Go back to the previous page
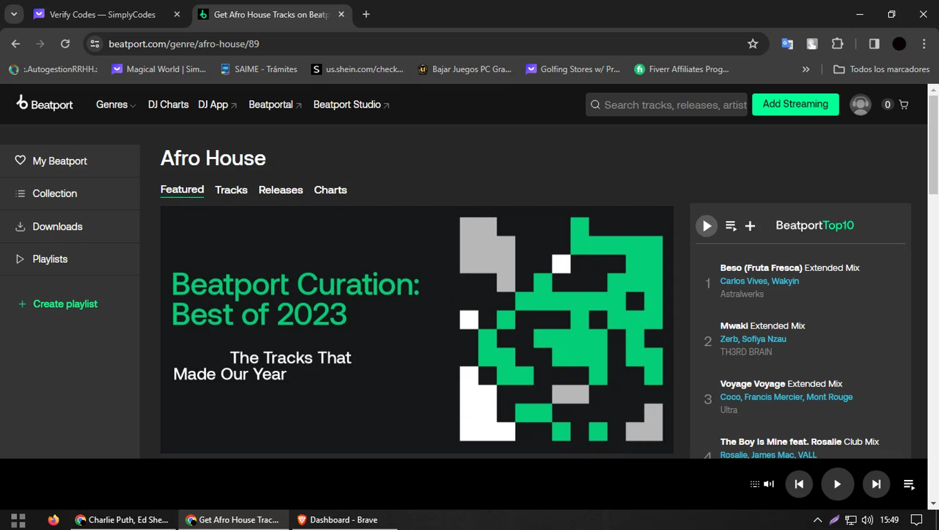This screenshot has width=939, height=530. pos(16,44)
